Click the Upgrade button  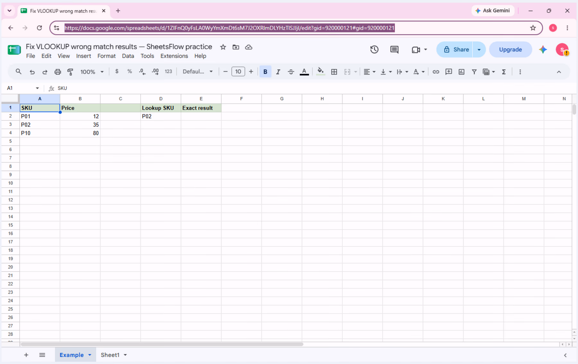510,49
